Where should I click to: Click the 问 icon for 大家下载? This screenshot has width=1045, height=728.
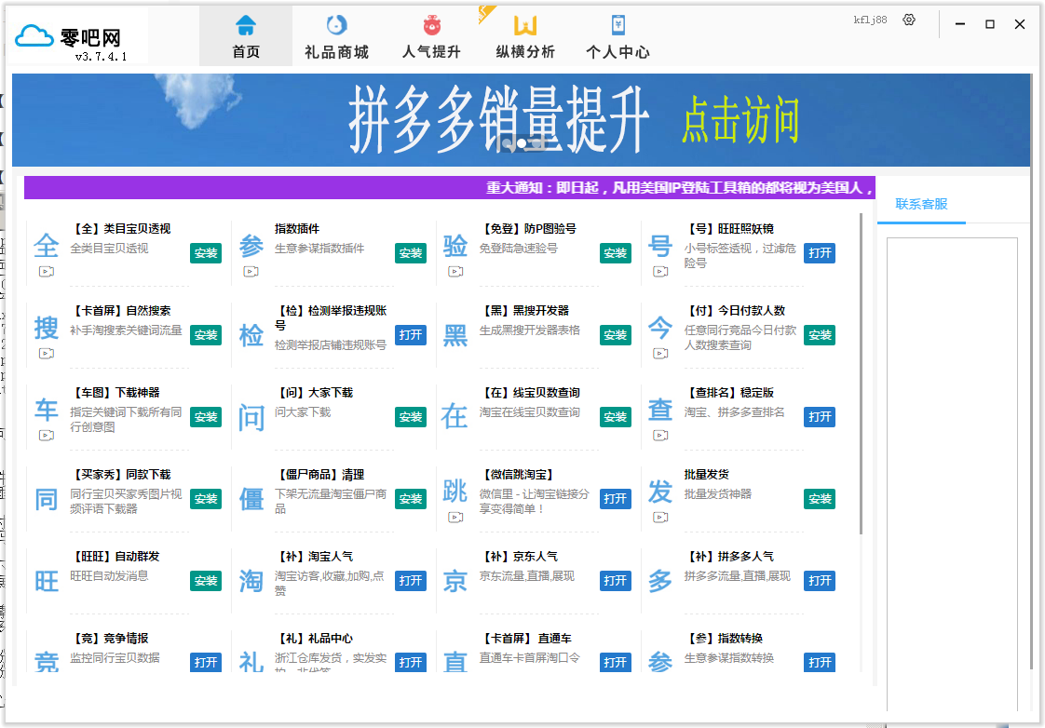(251, 418)
